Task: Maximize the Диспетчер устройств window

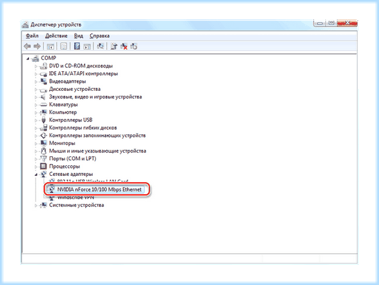Action: click(x=332, y=23)
